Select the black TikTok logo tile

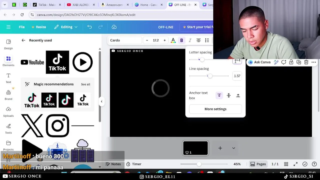pyautogui.click(x=57, y=62)
